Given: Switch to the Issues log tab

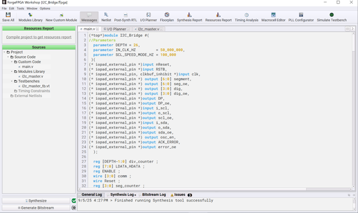Looking at the screenshot, I should (x=179, y=195).
